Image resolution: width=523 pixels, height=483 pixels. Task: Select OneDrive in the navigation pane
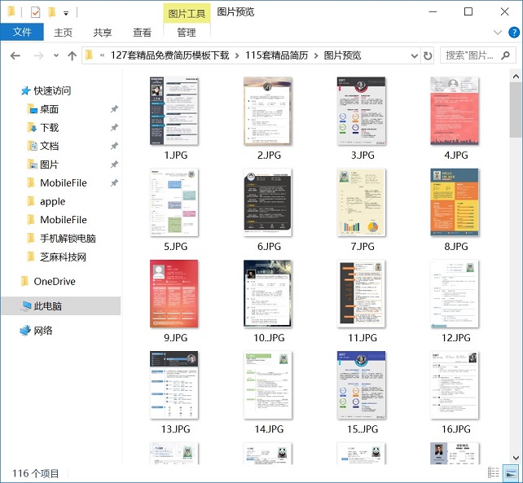[55, 282]
